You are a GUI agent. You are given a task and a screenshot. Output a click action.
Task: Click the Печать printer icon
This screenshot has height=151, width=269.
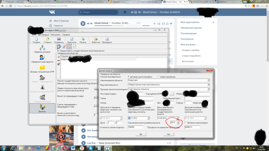pos(83,39)
